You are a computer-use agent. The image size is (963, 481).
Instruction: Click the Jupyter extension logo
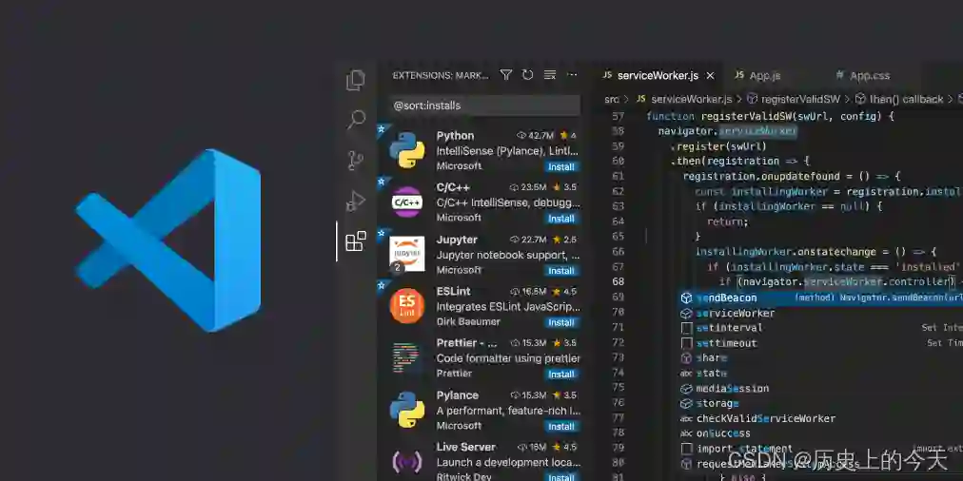[x=406, y=254]
